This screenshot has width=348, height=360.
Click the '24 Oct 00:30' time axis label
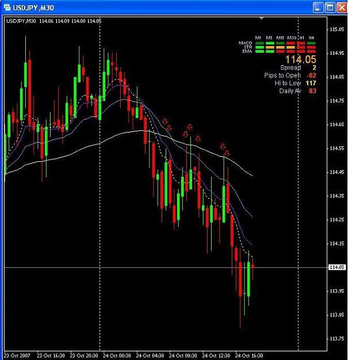(x=117, y=355)
